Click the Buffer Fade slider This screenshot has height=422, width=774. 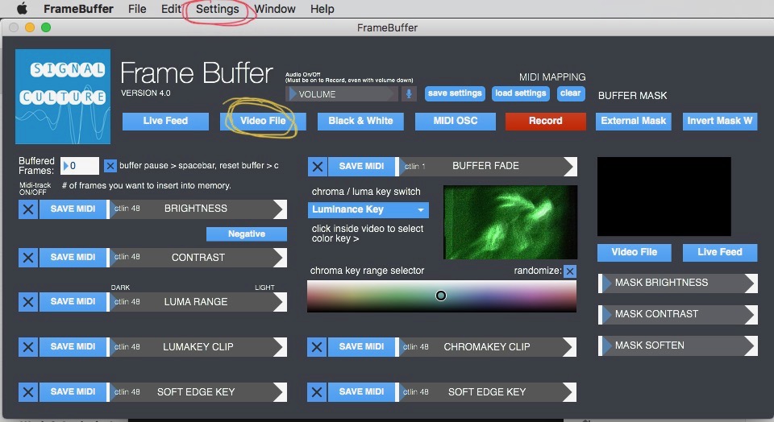pyautogui.click(x=487, y=167)
